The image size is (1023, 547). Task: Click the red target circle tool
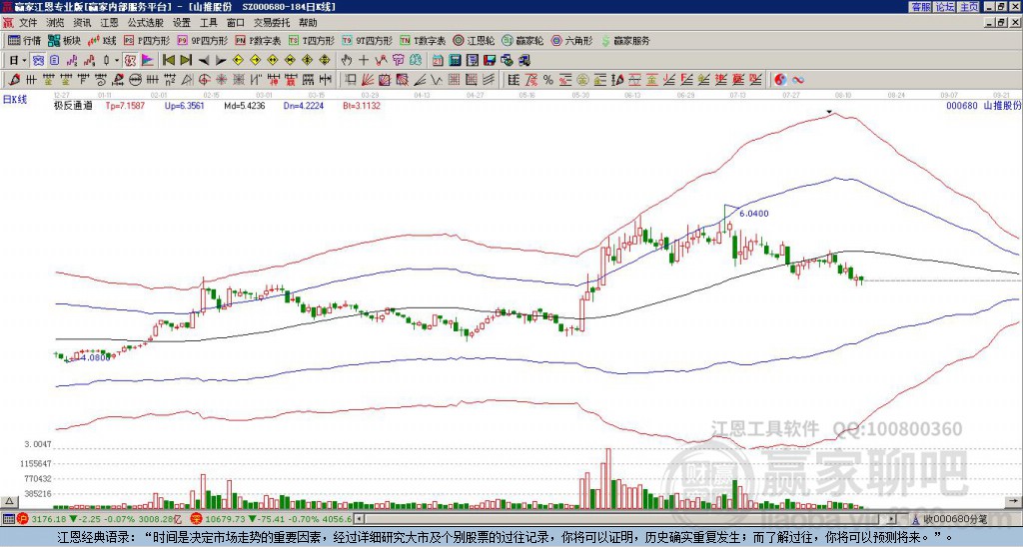click(x=204, y=80)
